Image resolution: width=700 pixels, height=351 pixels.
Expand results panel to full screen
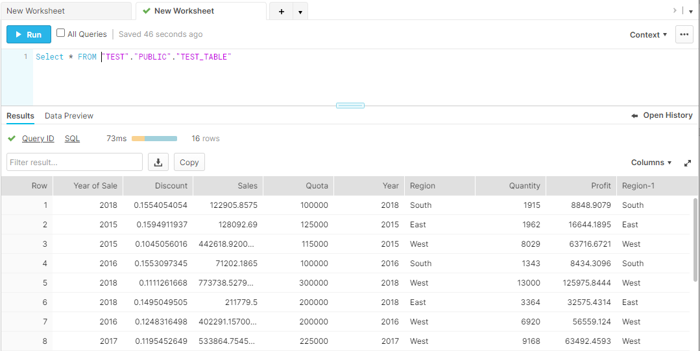[688, 163]
